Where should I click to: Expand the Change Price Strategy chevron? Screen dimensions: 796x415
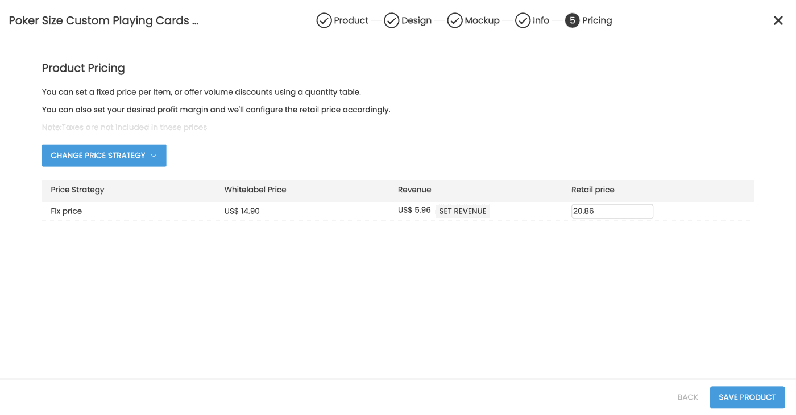tap(154, 156)
